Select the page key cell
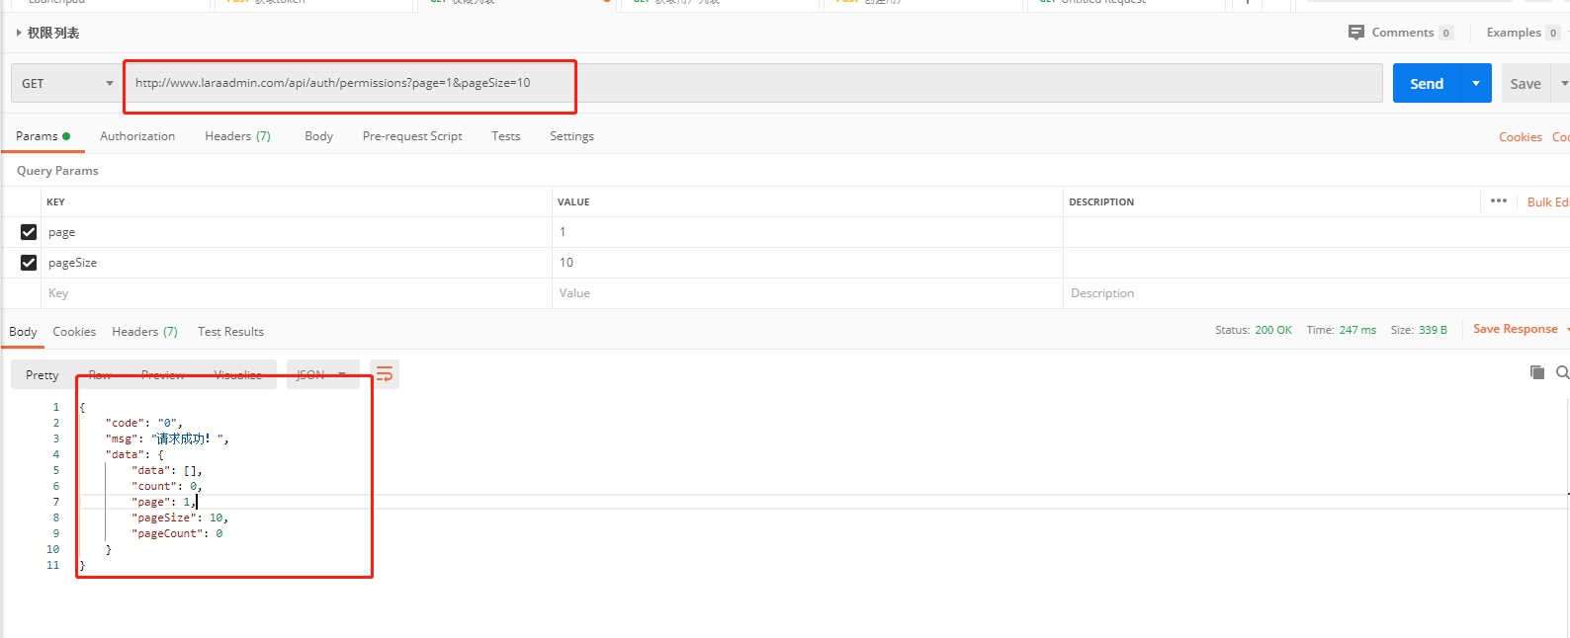This screenshot has height=638, width=1570. point(297,232)
